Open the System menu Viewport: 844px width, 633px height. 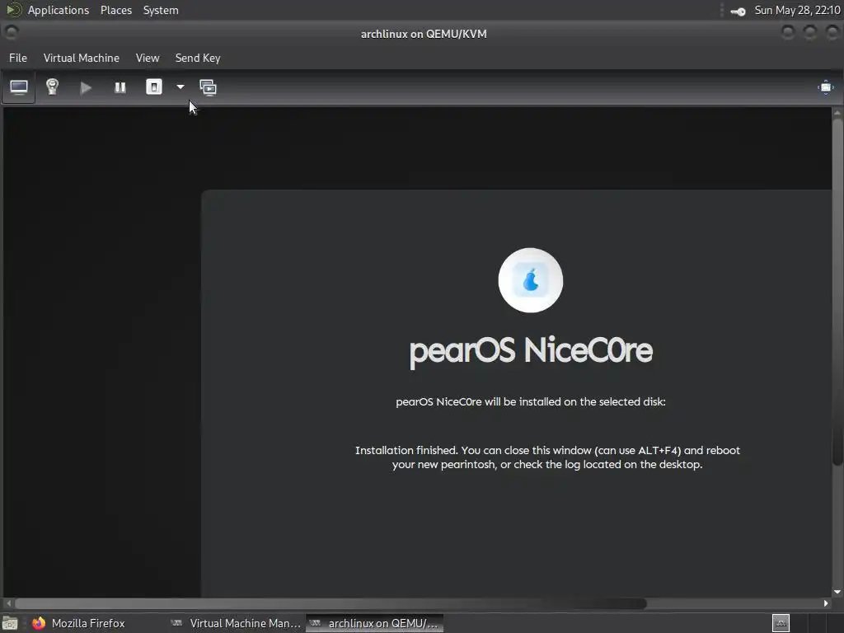coord(161,10)
